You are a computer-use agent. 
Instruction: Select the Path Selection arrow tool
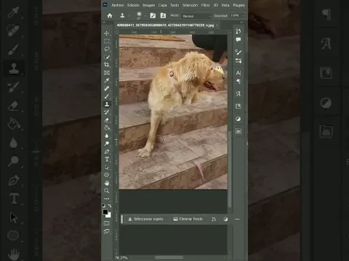coord(107,167)
